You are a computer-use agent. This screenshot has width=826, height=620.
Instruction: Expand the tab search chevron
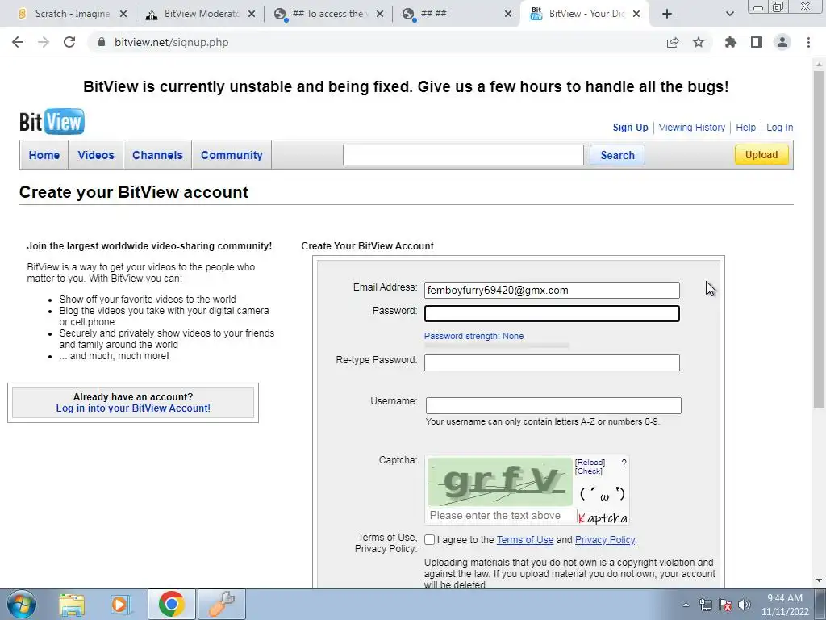coord(729,14)
